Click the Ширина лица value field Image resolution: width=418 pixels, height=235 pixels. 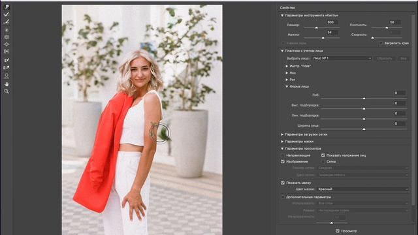399,123
